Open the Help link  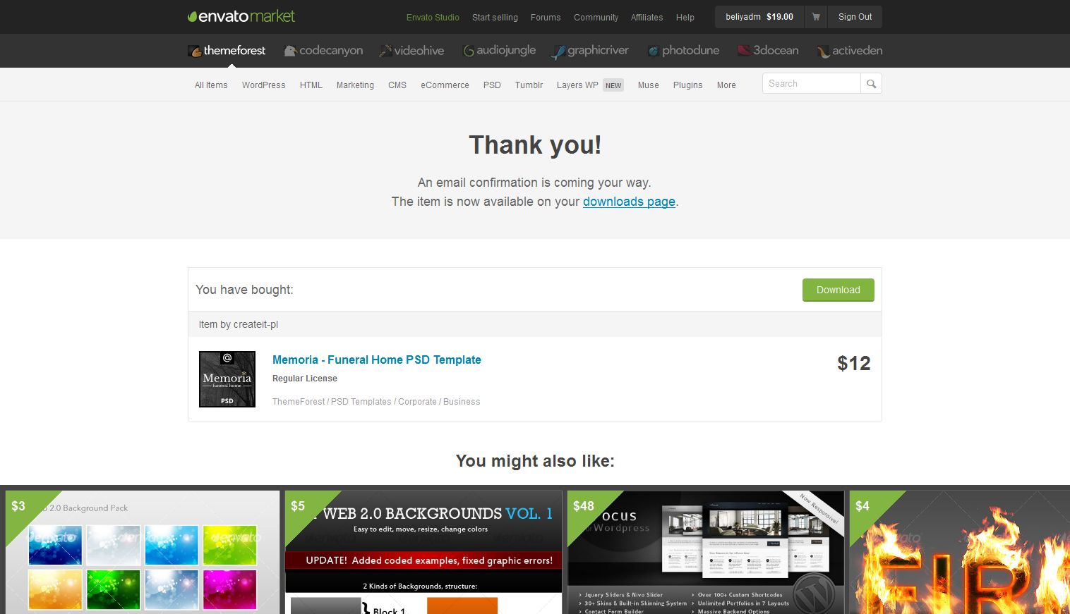coord(685,18)
